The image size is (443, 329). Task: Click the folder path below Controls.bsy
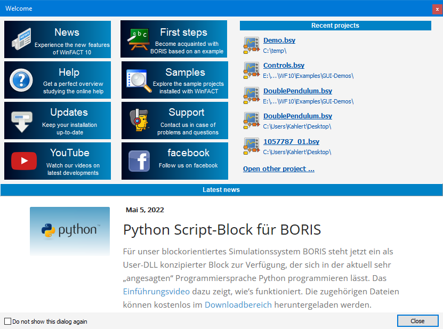click(x=308, y=76)
